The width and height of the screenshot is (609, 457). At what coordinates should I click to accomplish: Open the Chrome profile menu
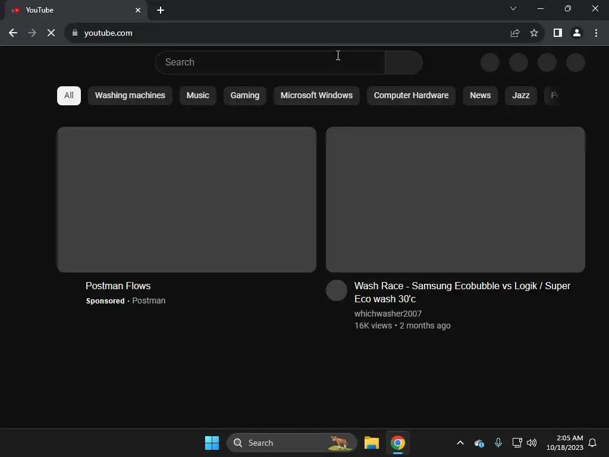577,33
